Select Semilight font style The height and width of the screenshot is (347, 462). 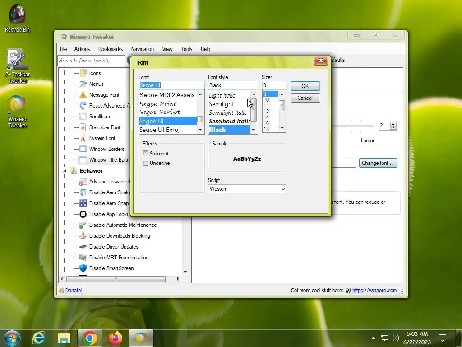[x=229, y=104]
